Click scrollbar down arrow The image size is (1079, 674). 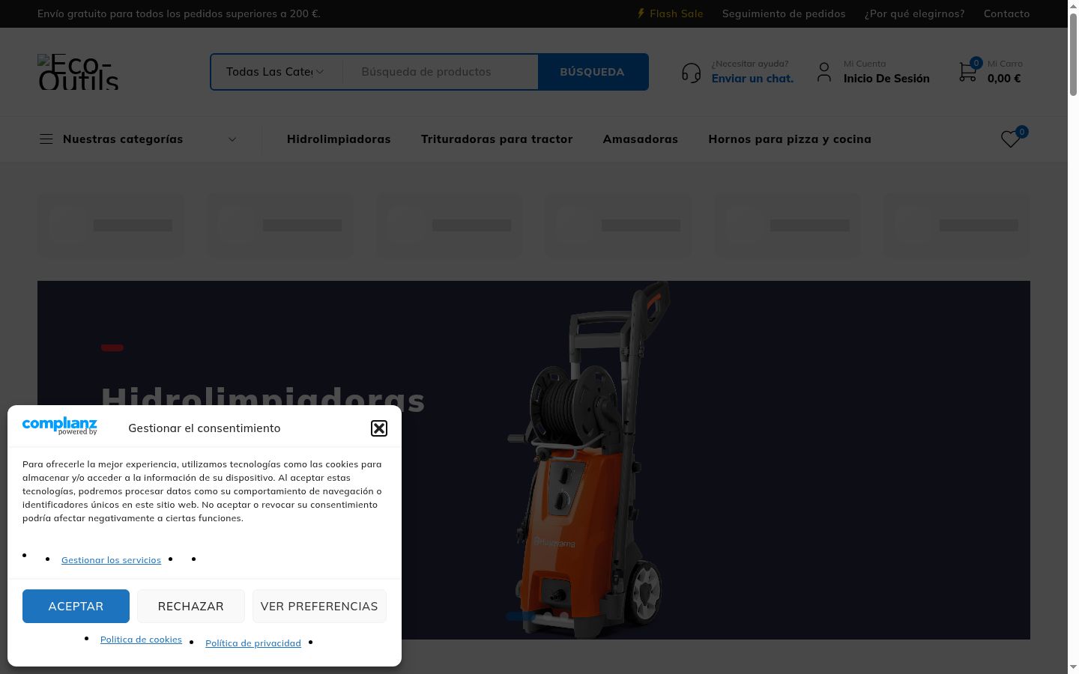pos(1073,667)
